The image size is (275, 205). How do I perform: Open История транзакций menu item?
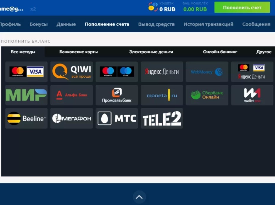click(x=208, y=24)
